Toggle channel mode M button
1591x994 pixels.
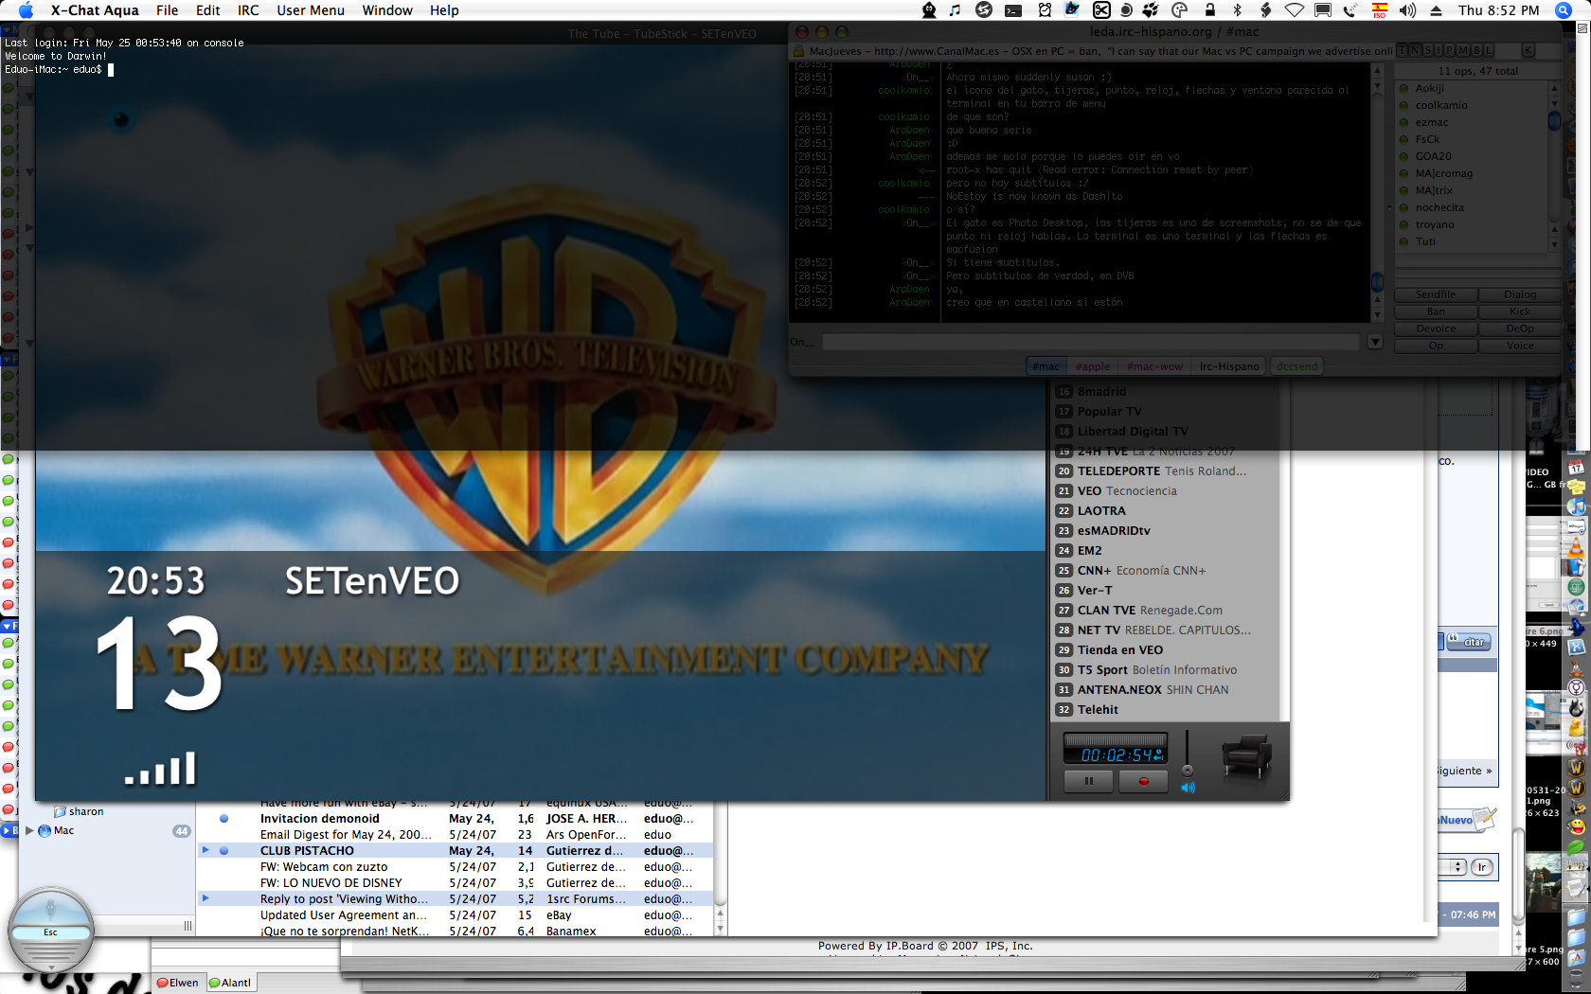pyautogui.click(x=1463, y=50)
